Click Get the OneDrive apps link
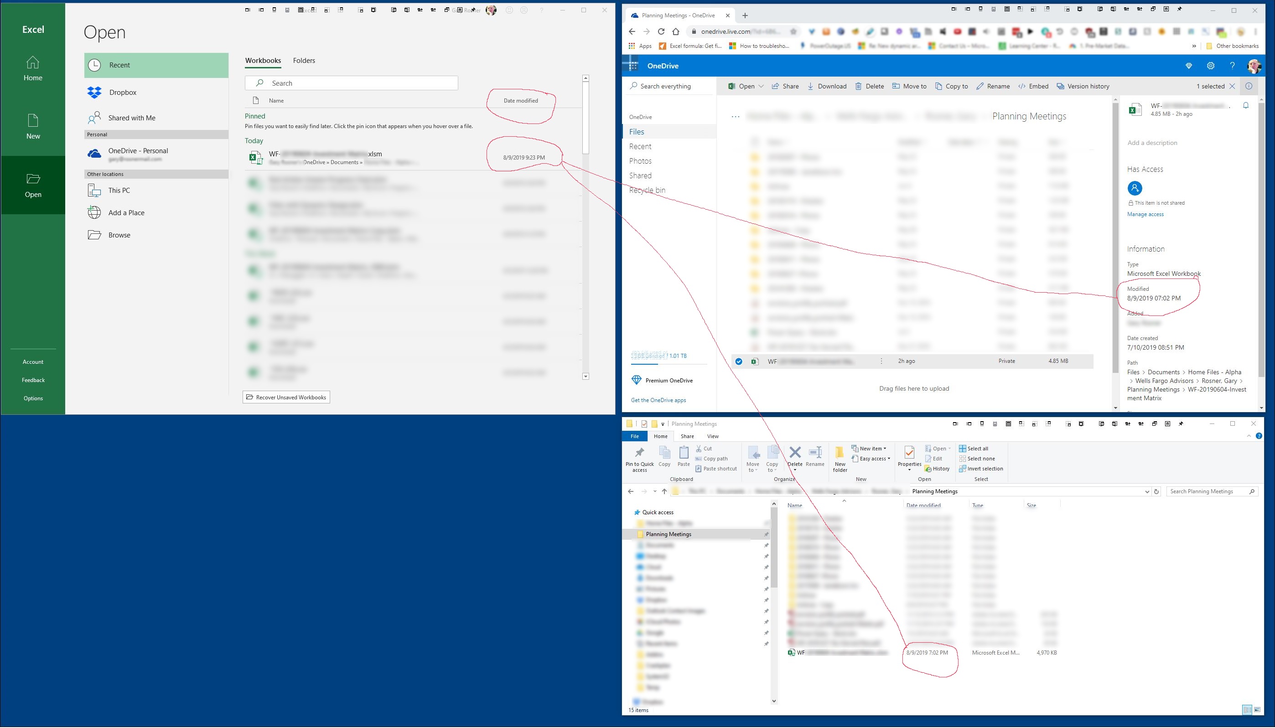This screenshot has height=728, width=1275. tap(658, 401)
